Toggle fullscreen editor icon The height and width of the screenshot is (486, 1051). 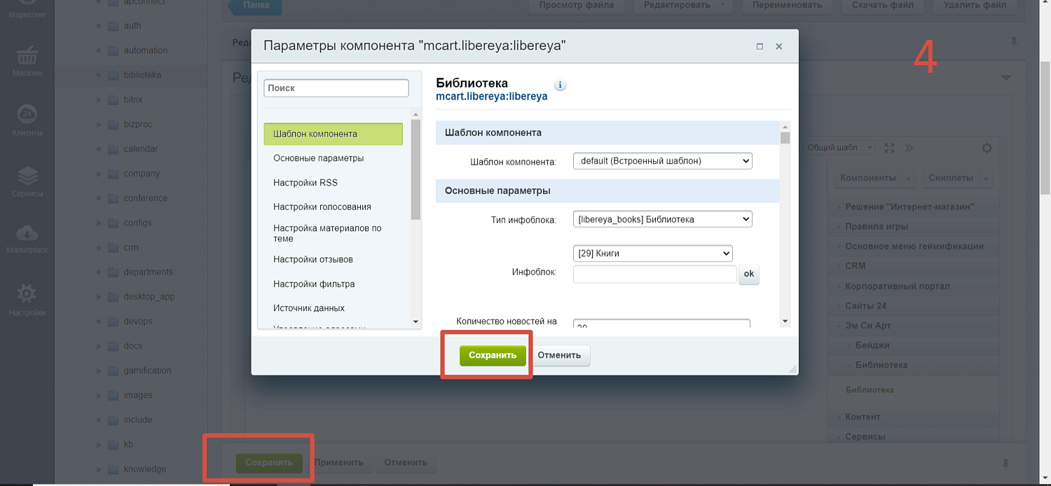pos(889,148)
